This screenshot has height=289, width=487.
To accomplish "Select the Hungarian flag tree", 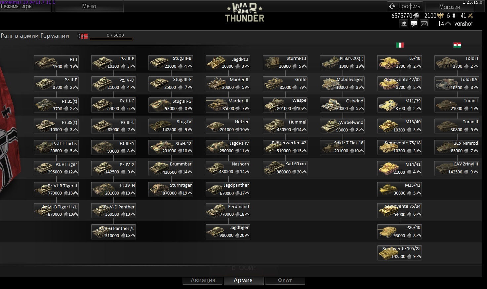I will tap(457, 45).
